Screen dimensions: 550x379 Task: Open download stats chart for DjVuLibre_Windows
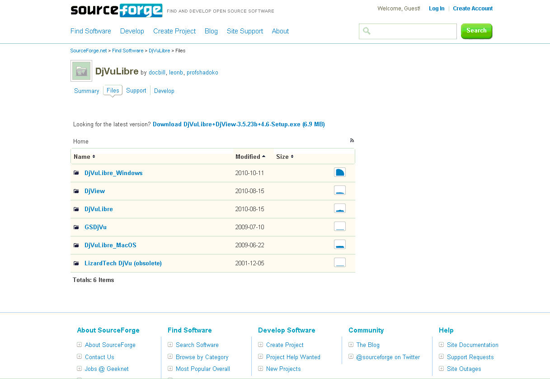tap(340, 172)
